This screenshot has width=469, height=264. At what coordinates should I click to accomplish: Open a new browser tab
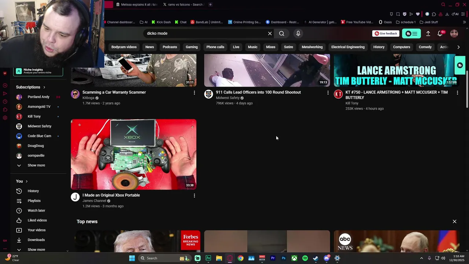click(x=210, y=4)
